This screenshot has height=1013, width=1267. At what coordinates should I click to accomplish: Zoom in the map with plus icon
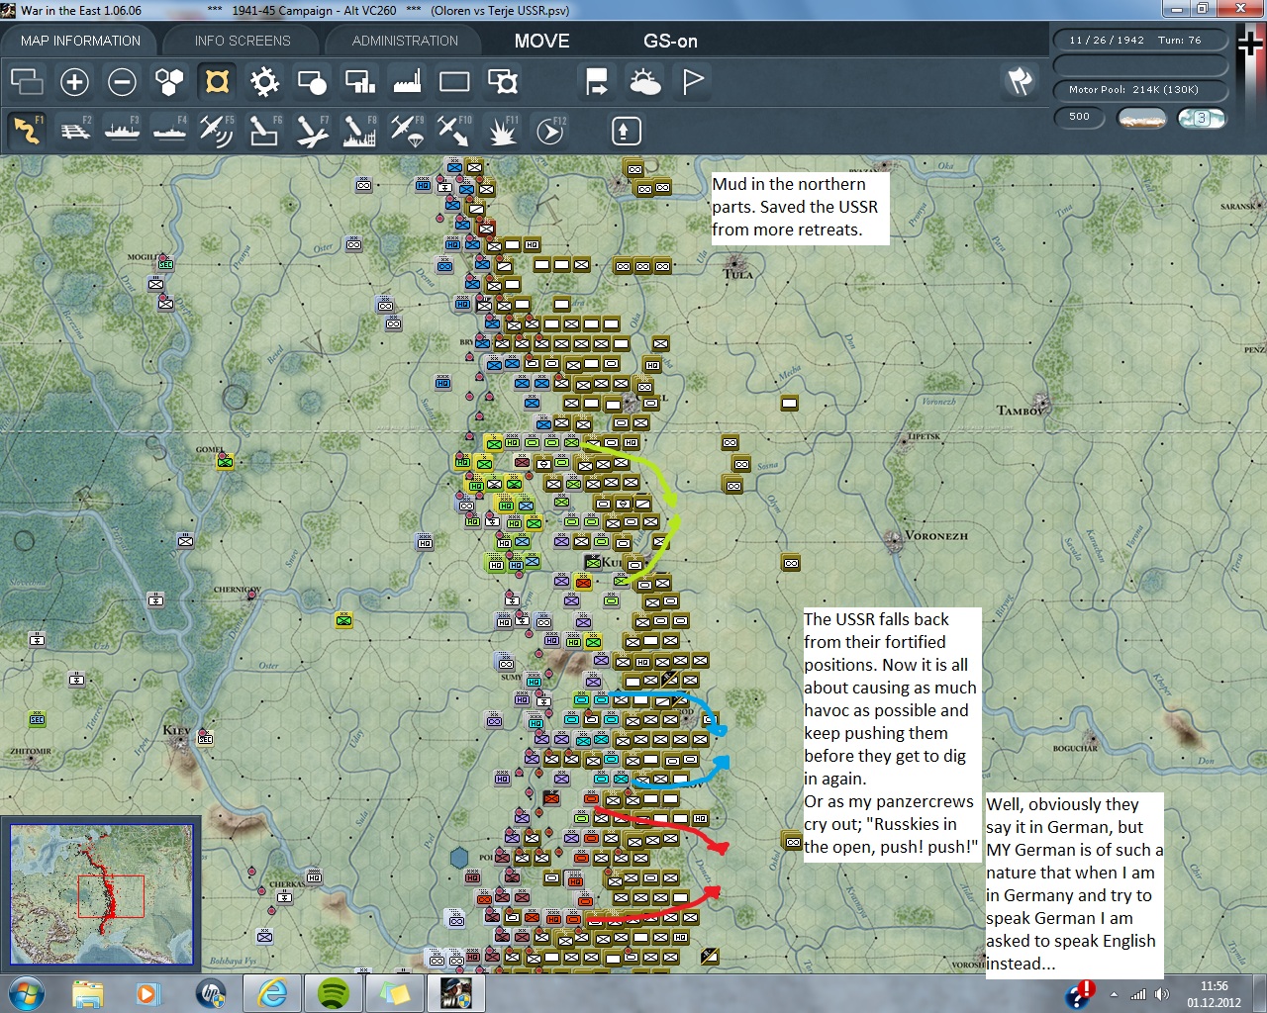pos(74,81)
